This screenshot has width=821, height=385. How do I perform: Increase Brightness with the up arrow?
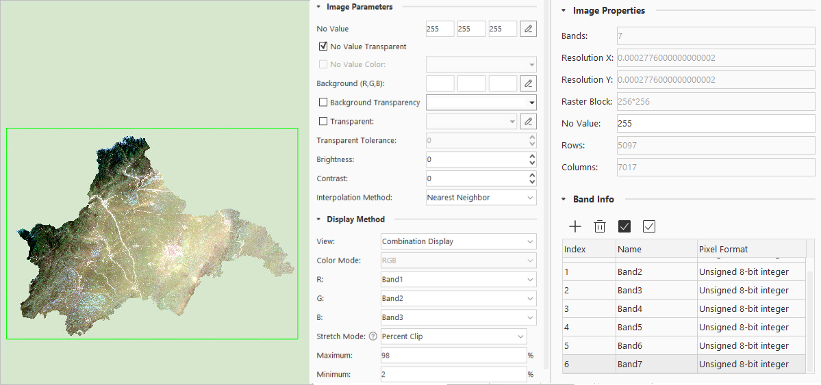[x=532, y=156]
